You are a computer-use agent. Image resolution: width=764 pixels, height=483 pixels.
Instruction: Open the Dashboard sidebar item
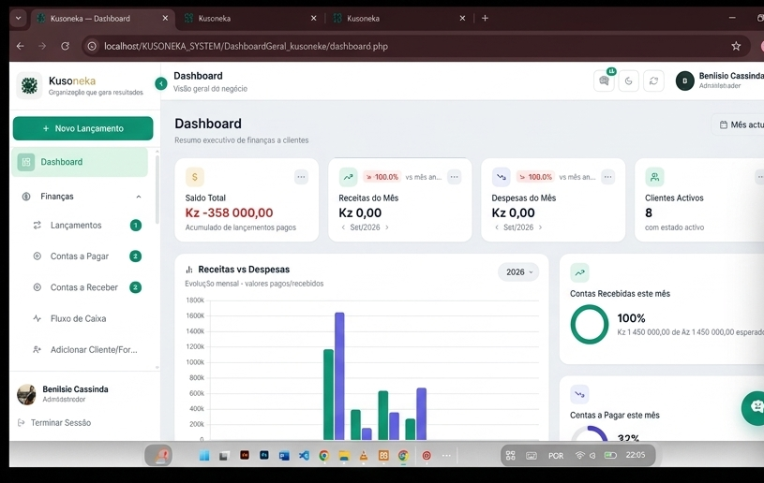[80, 162]
